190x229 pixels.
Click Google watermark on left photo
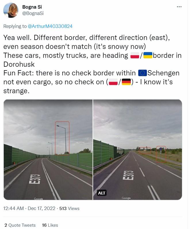tap(39, 199)
